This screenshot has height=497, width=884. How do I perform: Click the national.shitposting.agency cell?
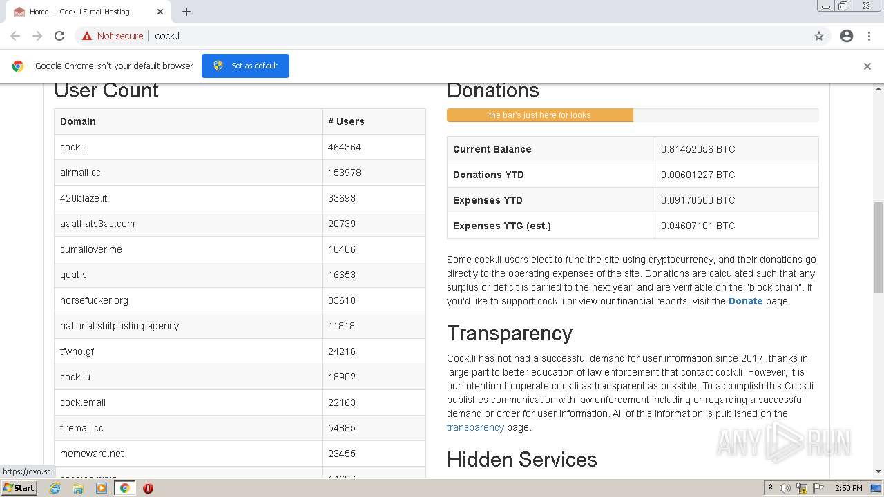pos(188,326)
